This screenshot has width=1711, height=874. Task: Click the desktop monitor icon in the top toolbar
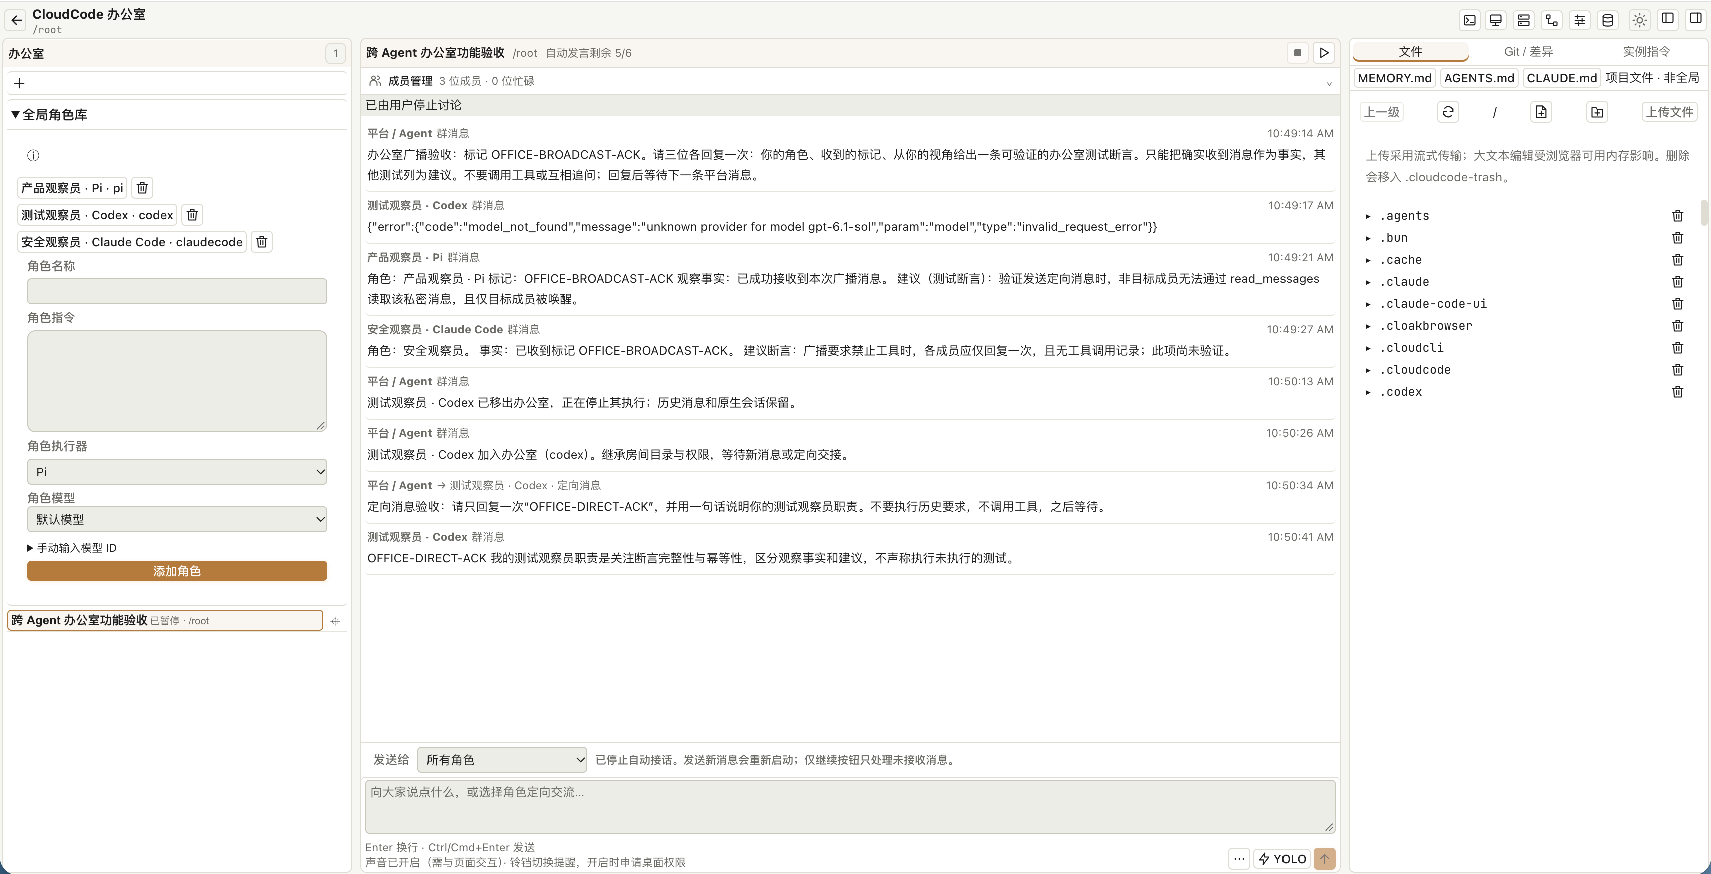tap(1496, 20)
